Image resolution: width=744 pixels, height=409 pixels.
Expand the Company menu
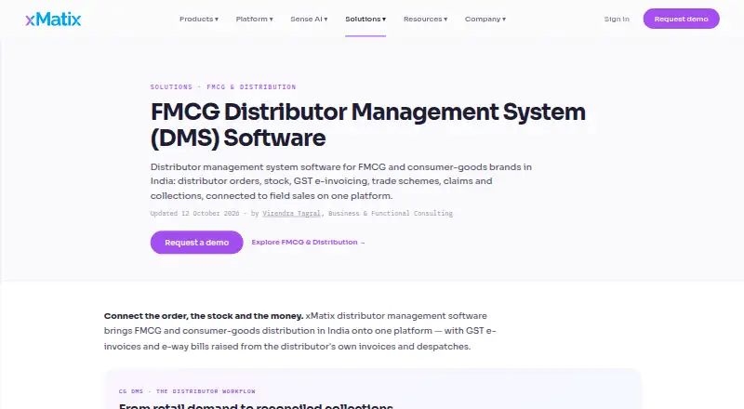pyautogui.click(x=485, y=19)
